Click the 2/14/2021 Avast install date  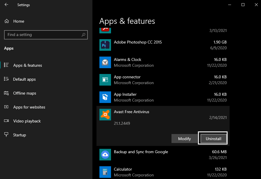coord(218,117)
